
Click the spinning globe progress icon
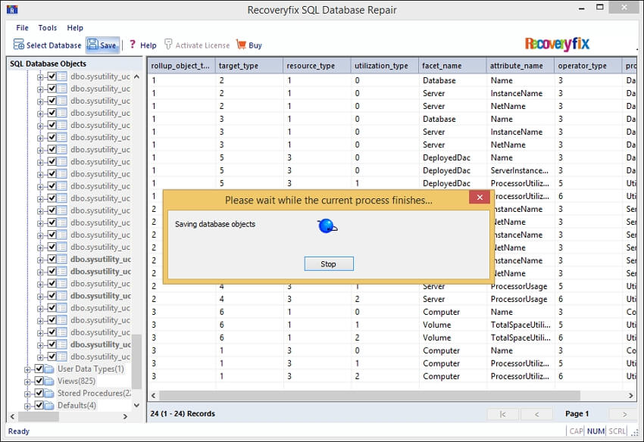327,226
